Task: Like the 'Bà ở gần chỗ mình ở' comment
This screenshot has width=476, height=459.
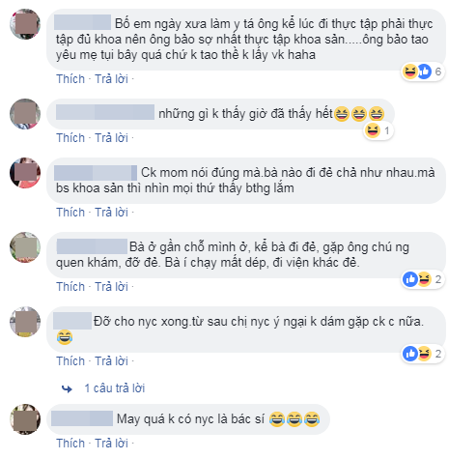Action: click(x=70, y=287)
